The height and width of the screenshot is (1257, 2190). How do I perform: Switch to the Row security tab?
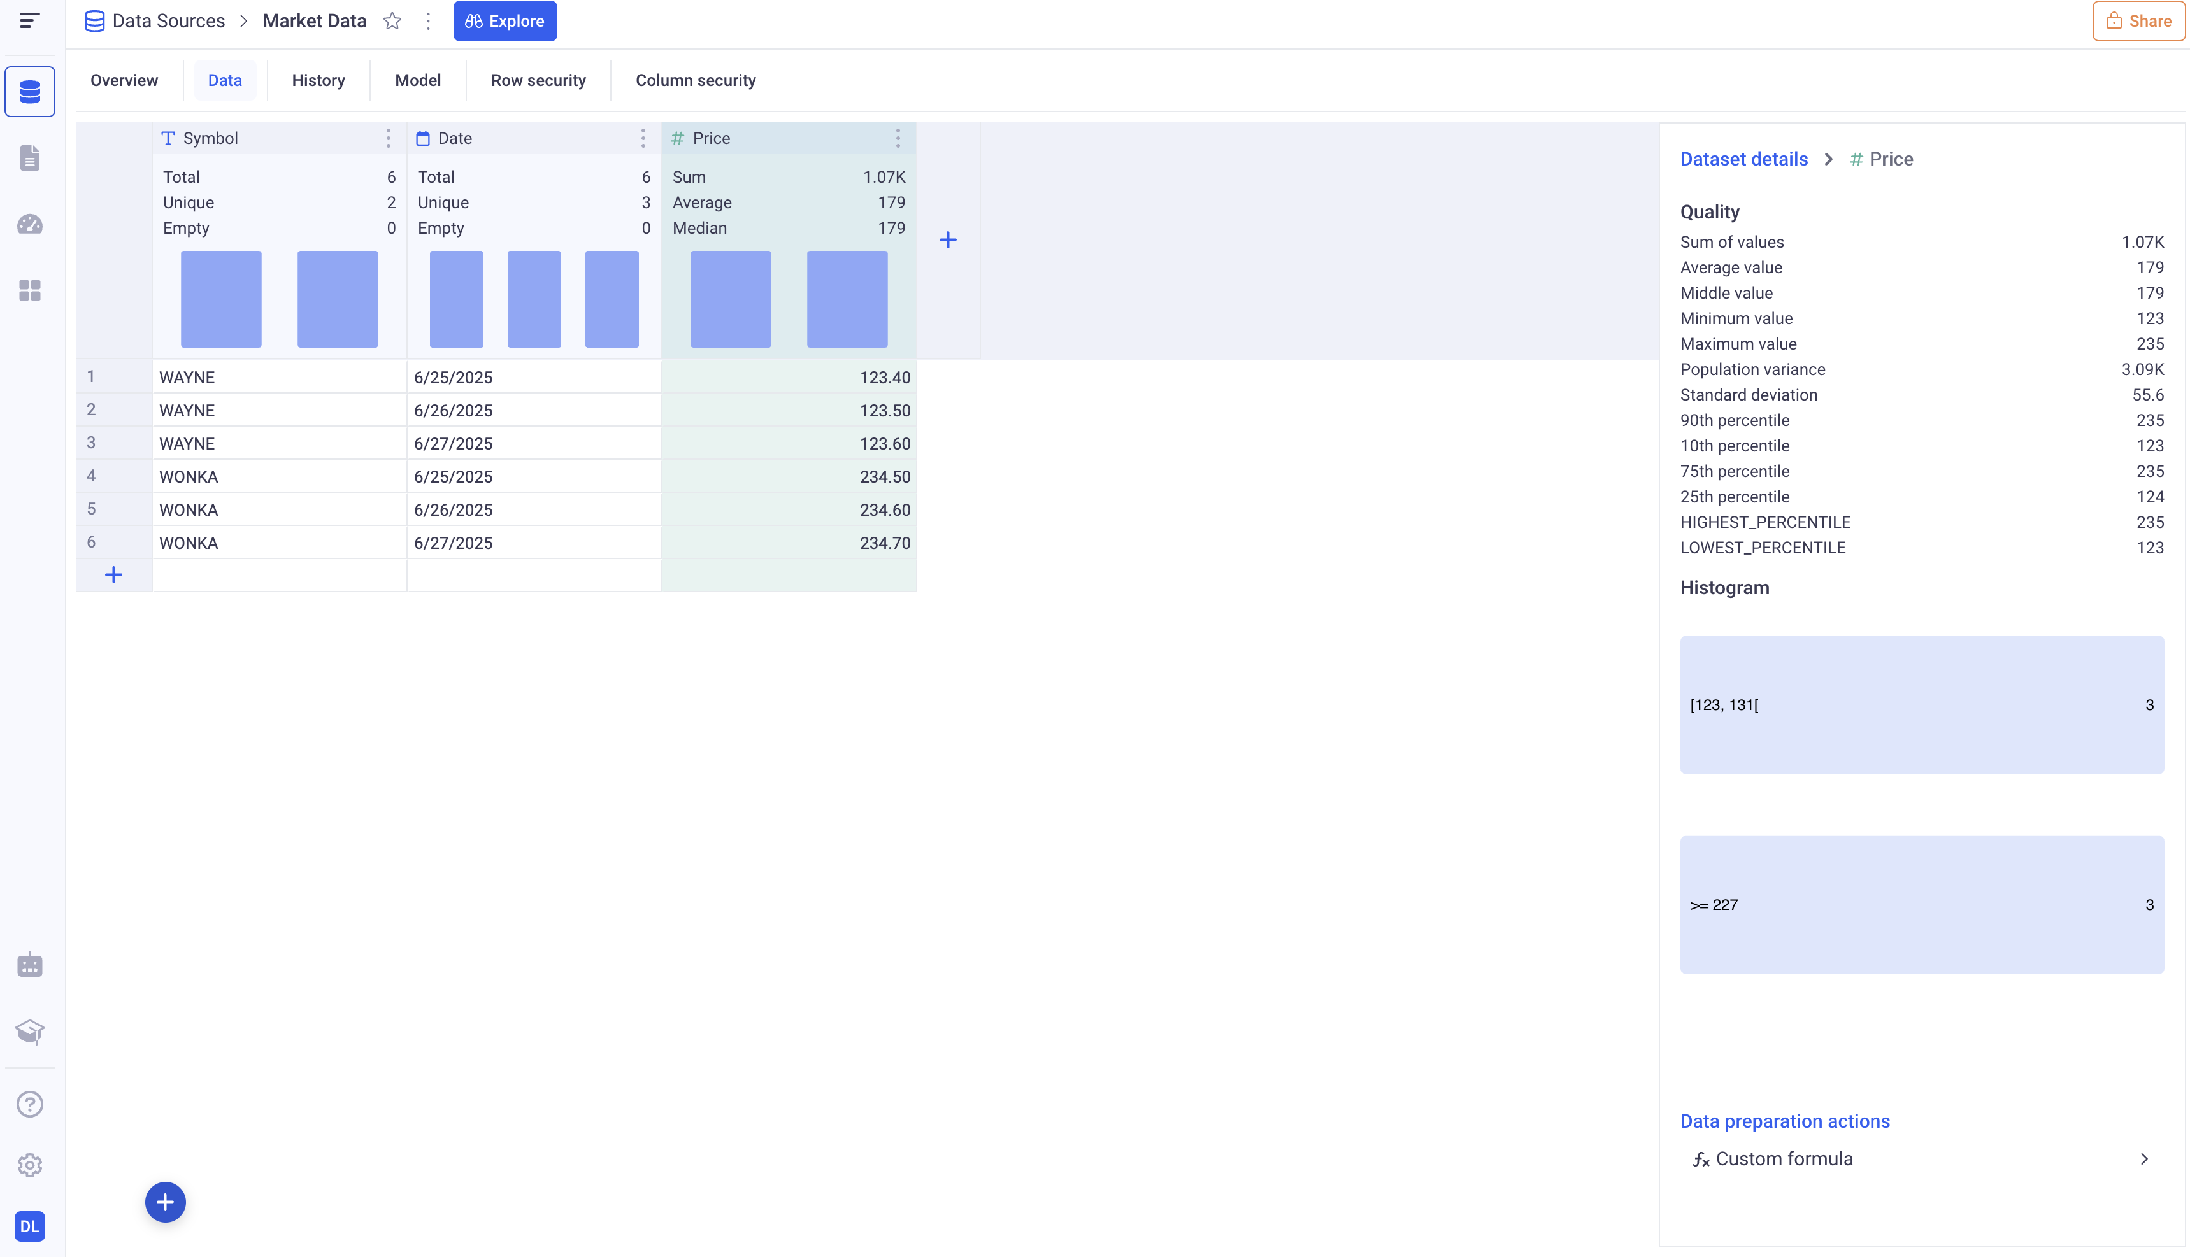(x=538, y=80)
